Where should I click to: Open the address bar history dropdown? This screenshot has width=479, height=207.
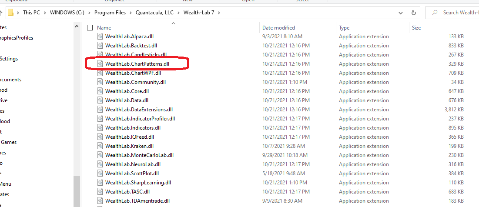tap(401, 13)
